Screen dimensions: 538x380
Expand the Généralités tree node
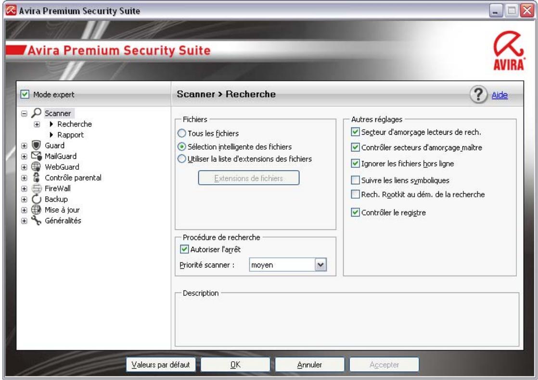tap(24, 221)
